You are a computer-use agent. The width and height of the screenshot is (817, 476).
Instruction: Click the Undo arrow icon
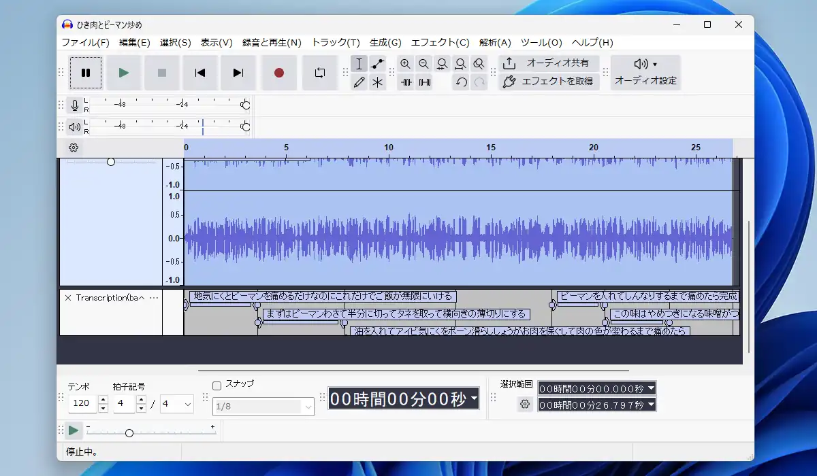(x=461, y=82)
